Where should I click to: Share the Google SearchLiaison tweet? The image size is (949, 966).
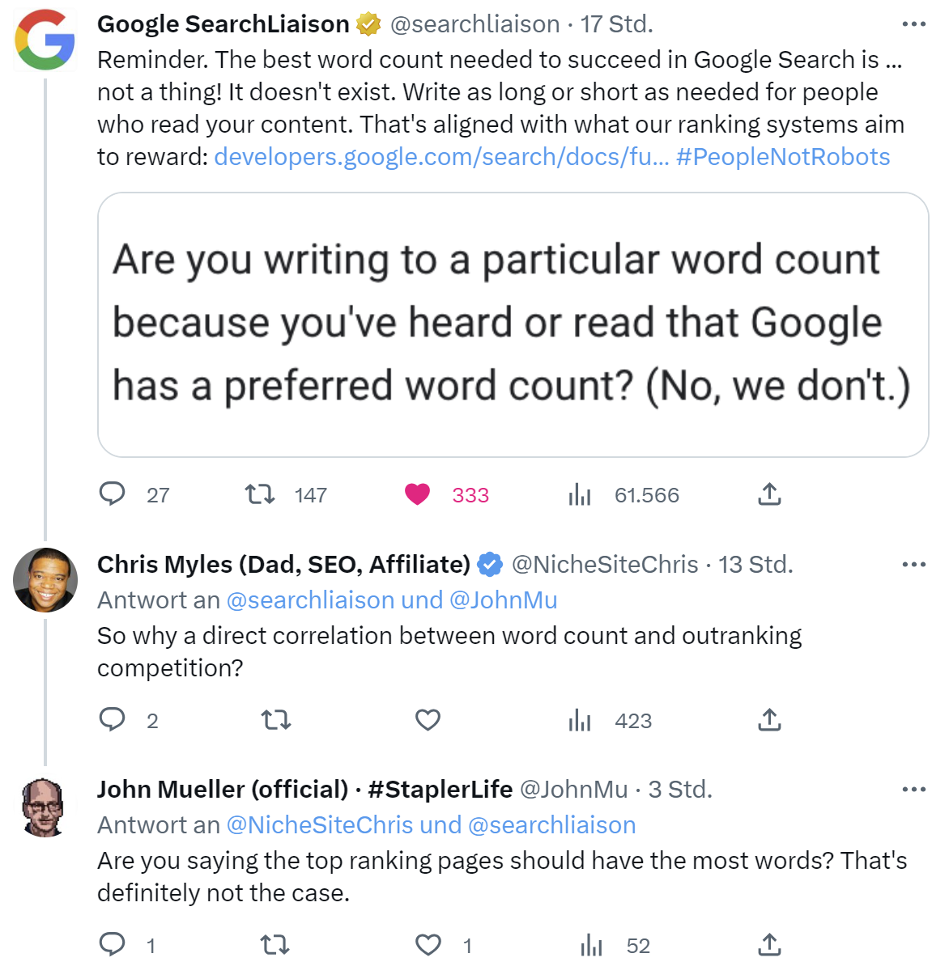coord(769,494)
